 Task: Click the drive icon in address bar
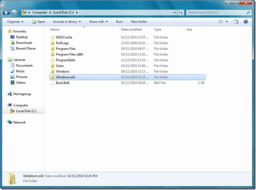(x=25, y=12)
